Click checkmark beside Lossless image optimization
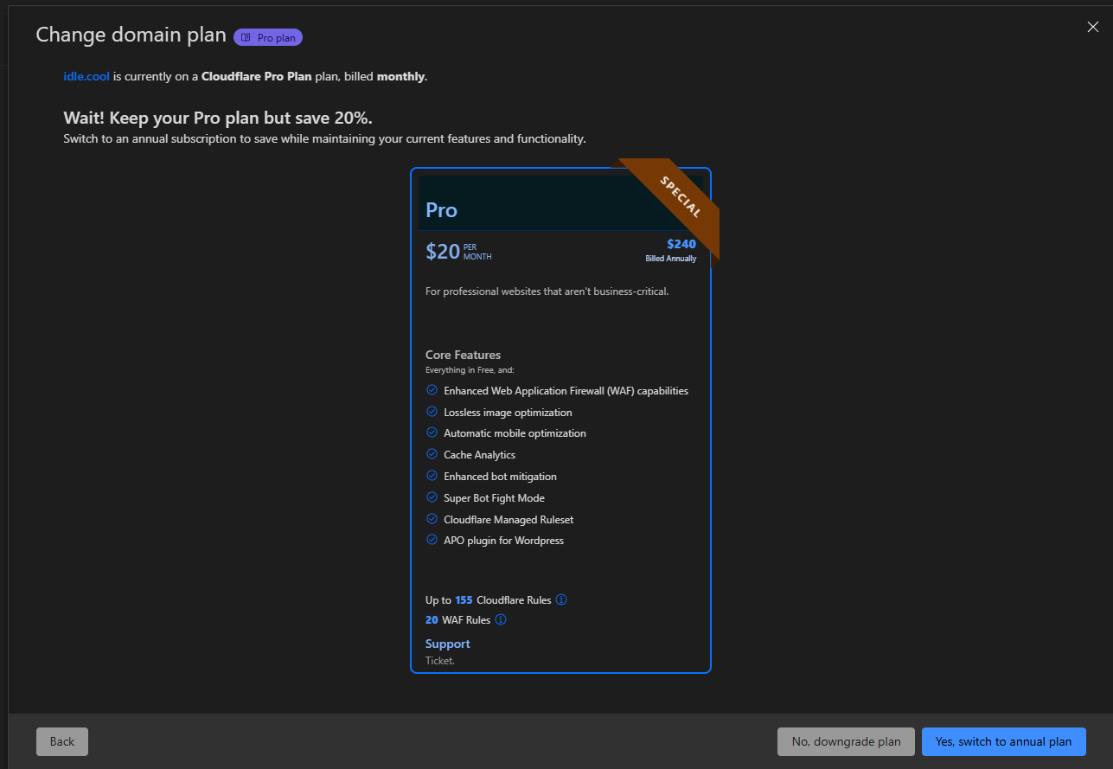The height and width of the screenshot is (769, 1113). click(x=432, y=412)
